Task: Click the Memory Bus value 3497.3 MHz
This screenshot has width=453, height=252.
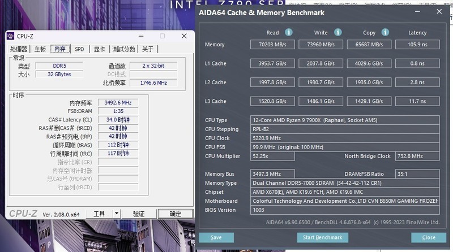Action: coord(272,174)
